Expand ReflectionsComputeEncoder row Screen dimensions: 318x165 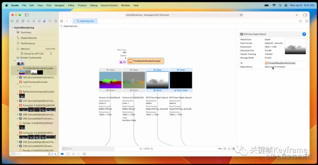click(x=17, y=94)
